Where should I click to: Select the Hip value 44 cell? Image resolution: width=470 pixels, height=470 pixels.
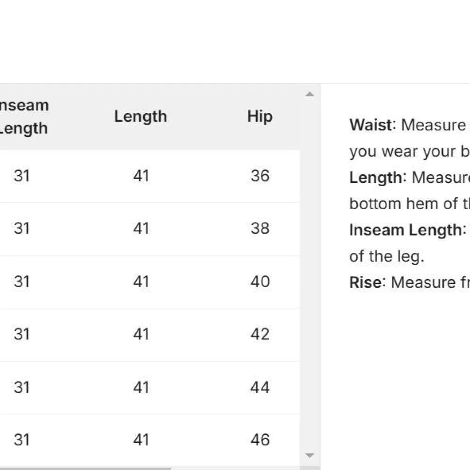point(260,387)
